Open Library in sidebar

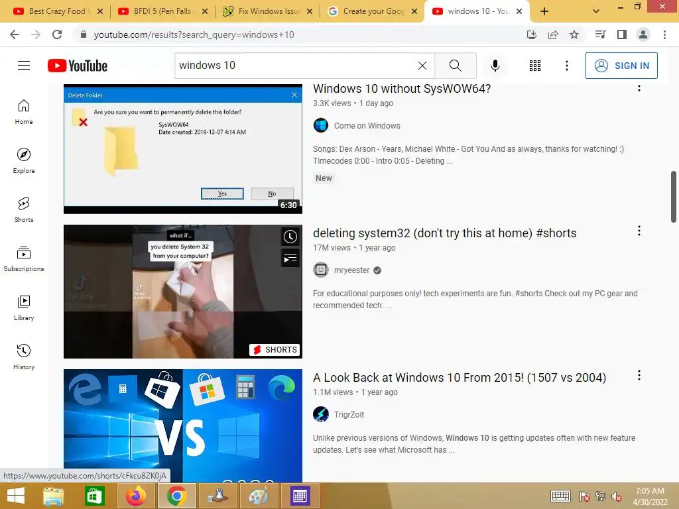tap(24, 308)
